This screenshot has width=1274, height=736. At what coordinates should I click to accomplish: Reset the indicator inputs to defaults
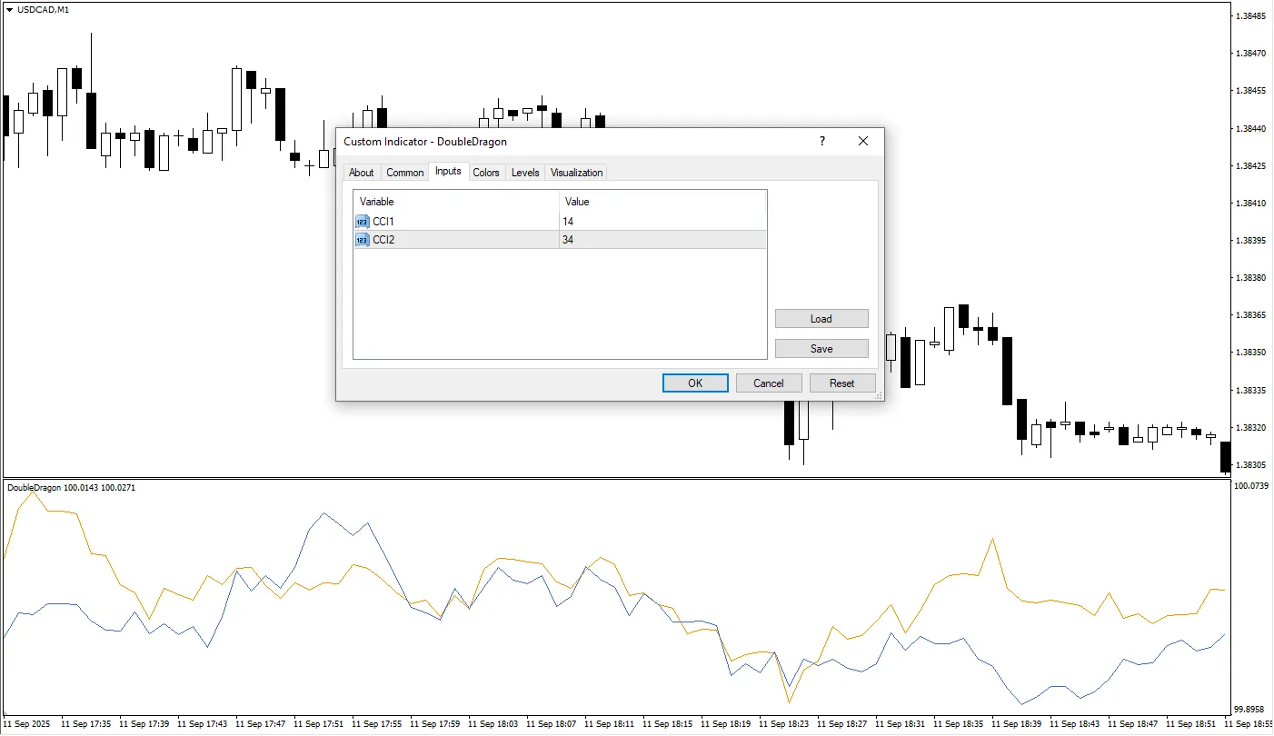pyautogui.click(x=842, y=383)
